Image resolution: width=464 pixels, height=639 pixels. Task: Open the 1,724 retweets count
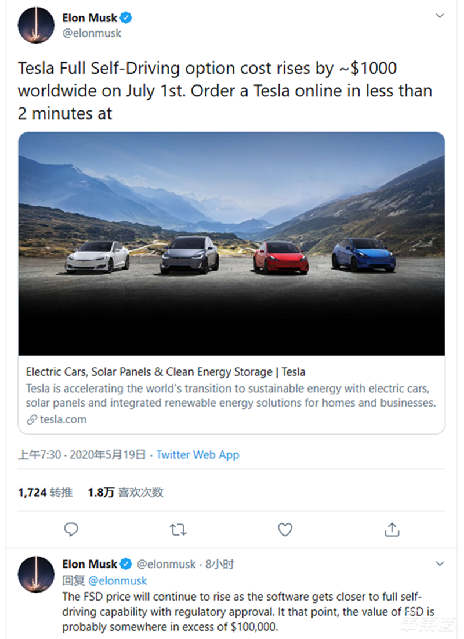coord(45,492)
